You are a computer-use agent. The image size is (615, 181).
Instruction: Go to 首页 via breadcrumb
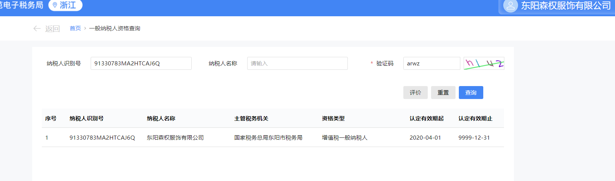point(75,28)
